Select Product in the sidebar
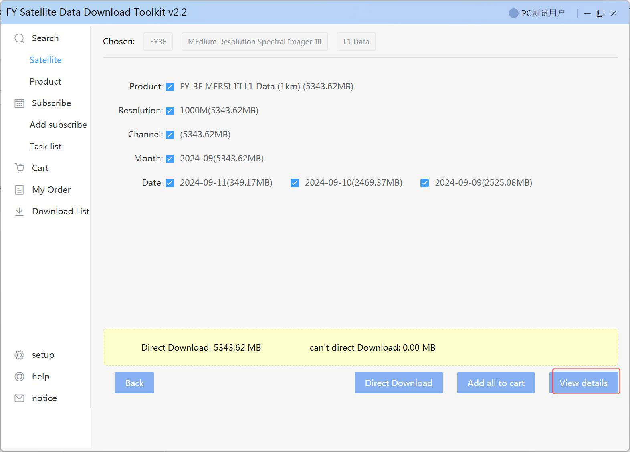Image resolution: width=630 pixels, height=452 pixels. click(45, 81)
